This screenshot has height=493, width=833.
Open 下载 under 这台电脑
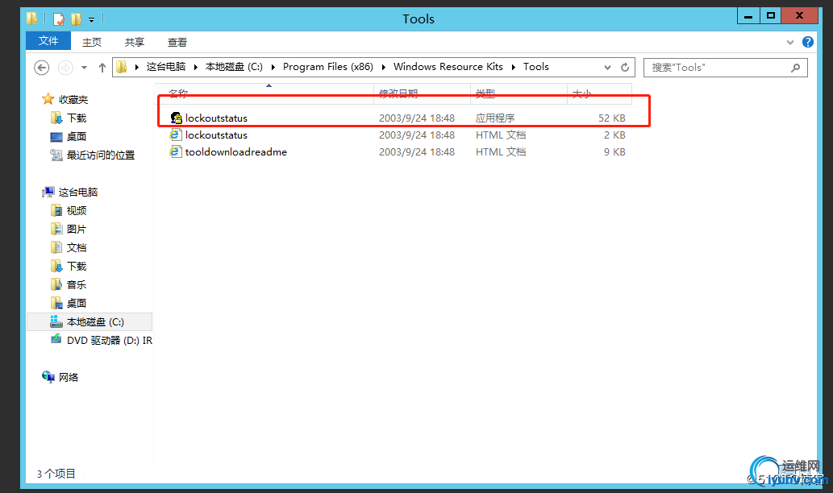[x=77, y=267]
